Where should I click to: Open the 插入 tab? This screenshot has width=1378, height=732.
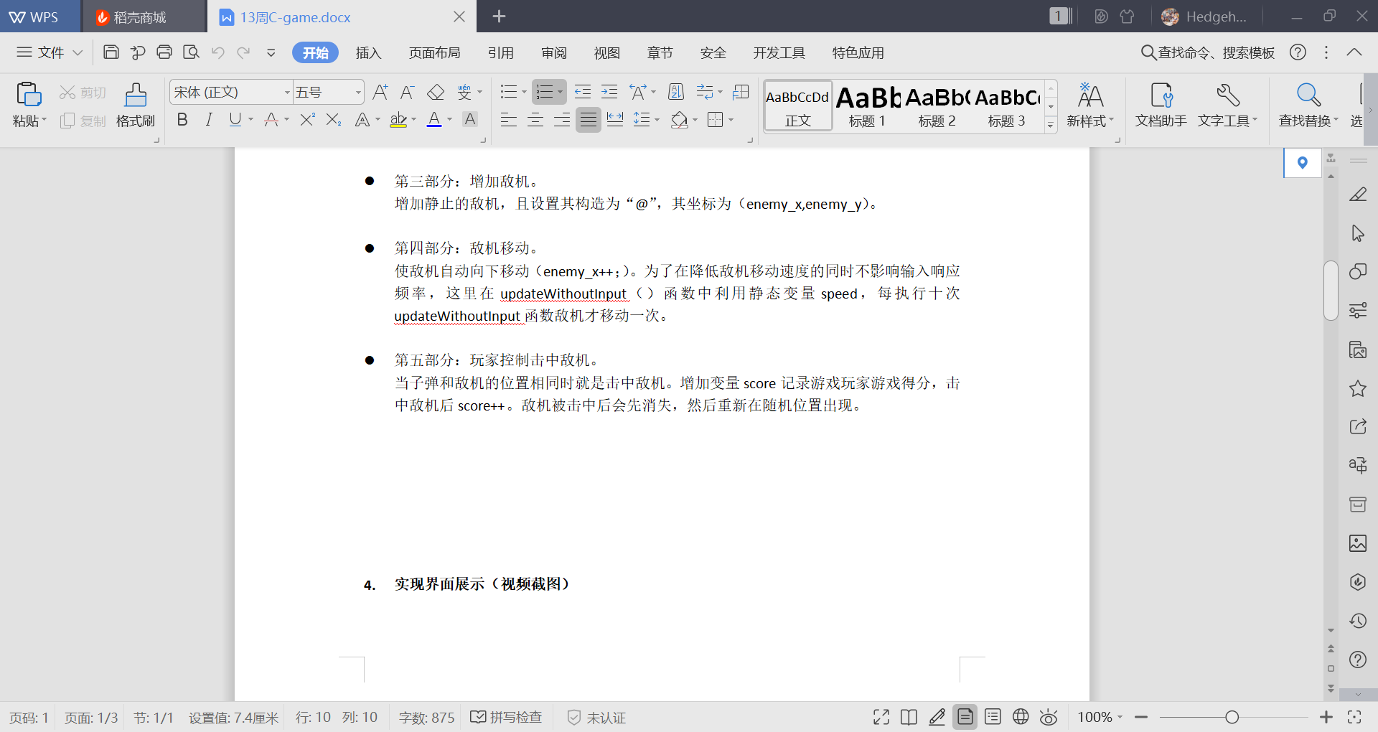(368, 52)
